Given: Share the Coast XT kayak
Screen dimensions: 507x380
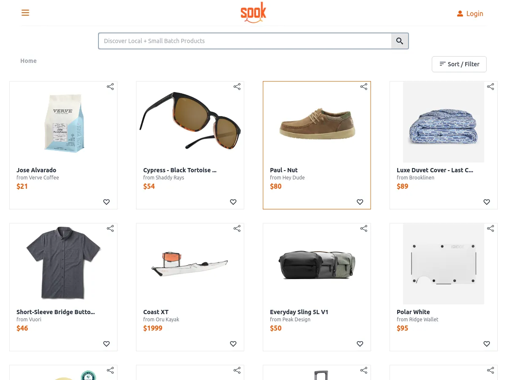Looking at the screenshot, I should (237, 228).
